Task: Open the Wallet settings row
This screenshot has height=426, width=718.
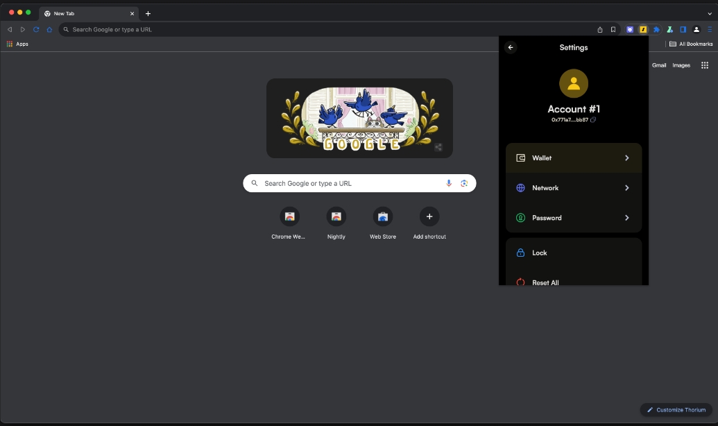Action: click(x=573, y=158)
